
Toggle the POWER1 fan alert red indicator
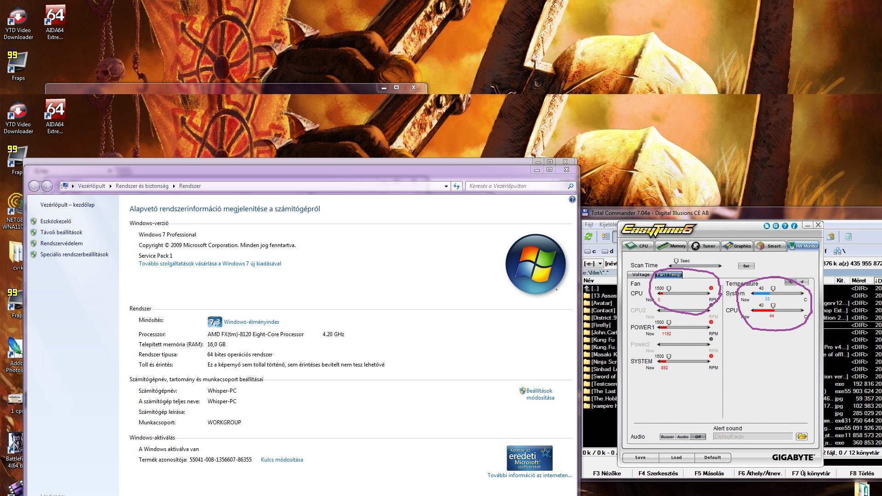pos(711,322)
